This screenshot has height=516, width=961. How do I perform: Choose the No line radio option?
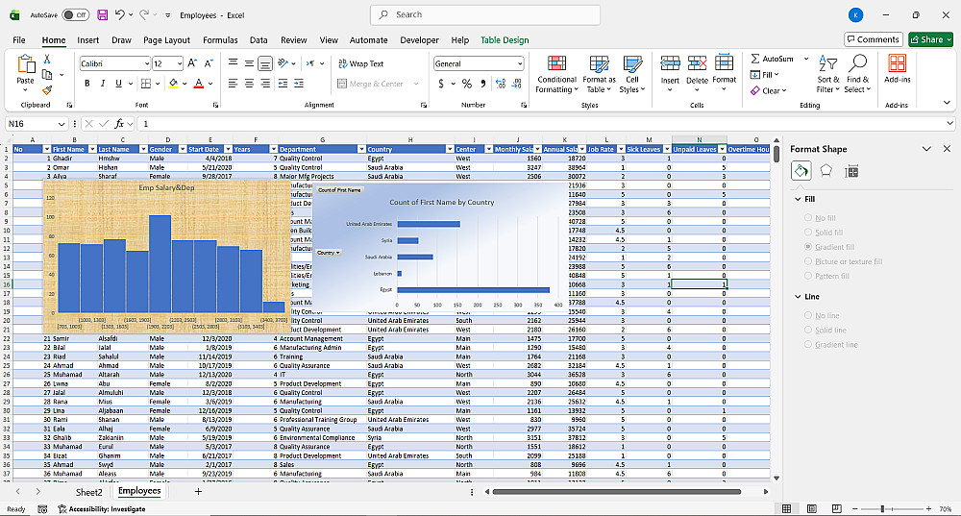808,315
